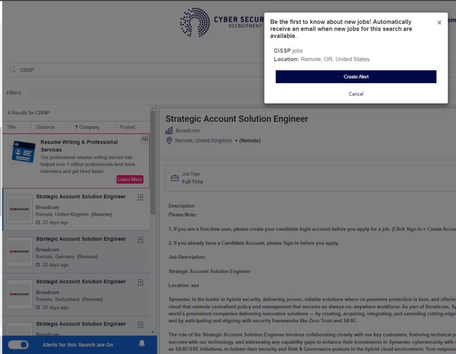Image resolution: width=456 pixels, height=354 pixels.
Task: Open Startegic Account Solution Engineer Germany listing
Action: point(81,239)
